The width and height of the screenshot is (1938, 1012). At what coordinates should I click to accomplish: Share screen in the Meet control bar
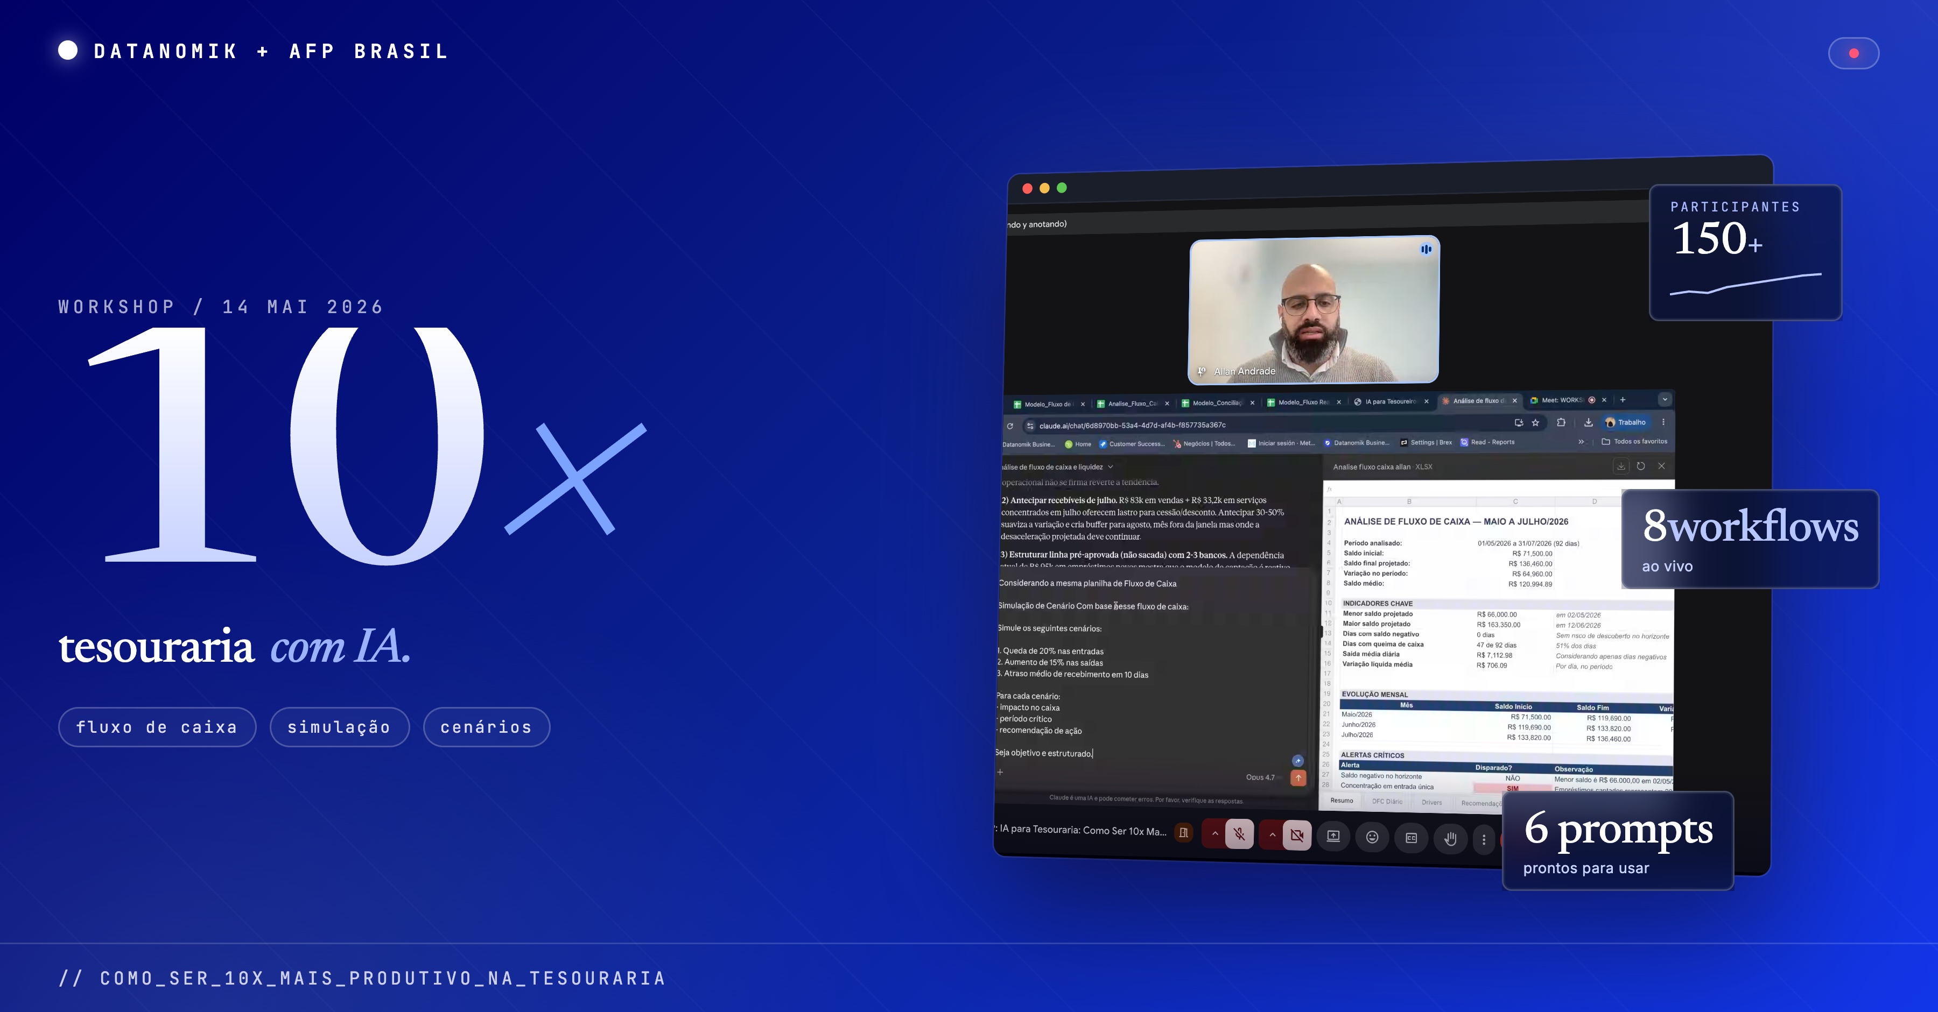coord(1333,836)
